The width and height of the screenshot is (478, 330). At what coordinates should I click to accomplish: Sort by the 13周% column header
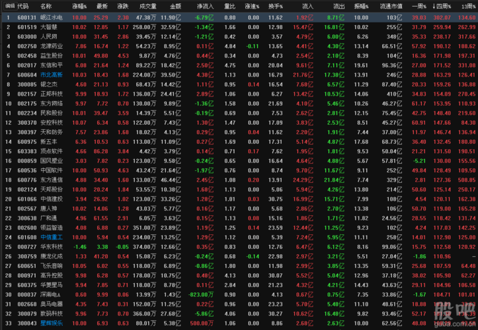point(469,6)
